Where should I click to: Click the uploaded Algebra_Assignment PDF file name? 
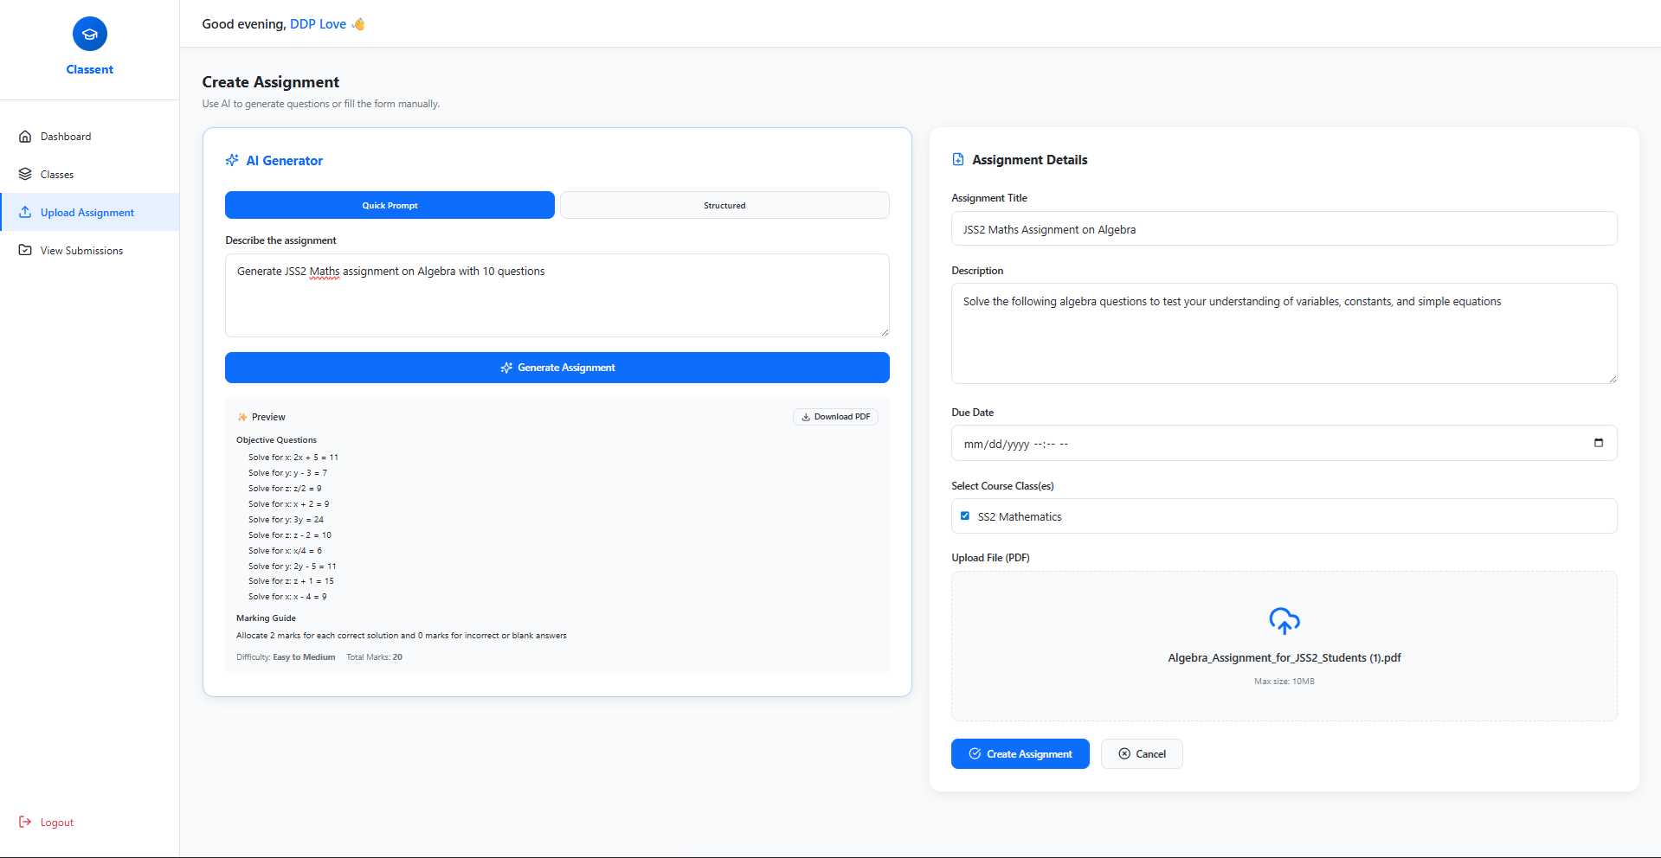[1284, 658]
